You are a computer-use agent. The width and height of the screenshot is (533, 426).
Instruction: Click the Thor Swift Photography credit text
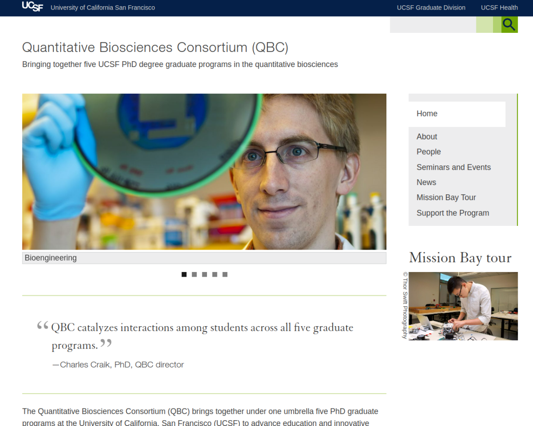405,305
